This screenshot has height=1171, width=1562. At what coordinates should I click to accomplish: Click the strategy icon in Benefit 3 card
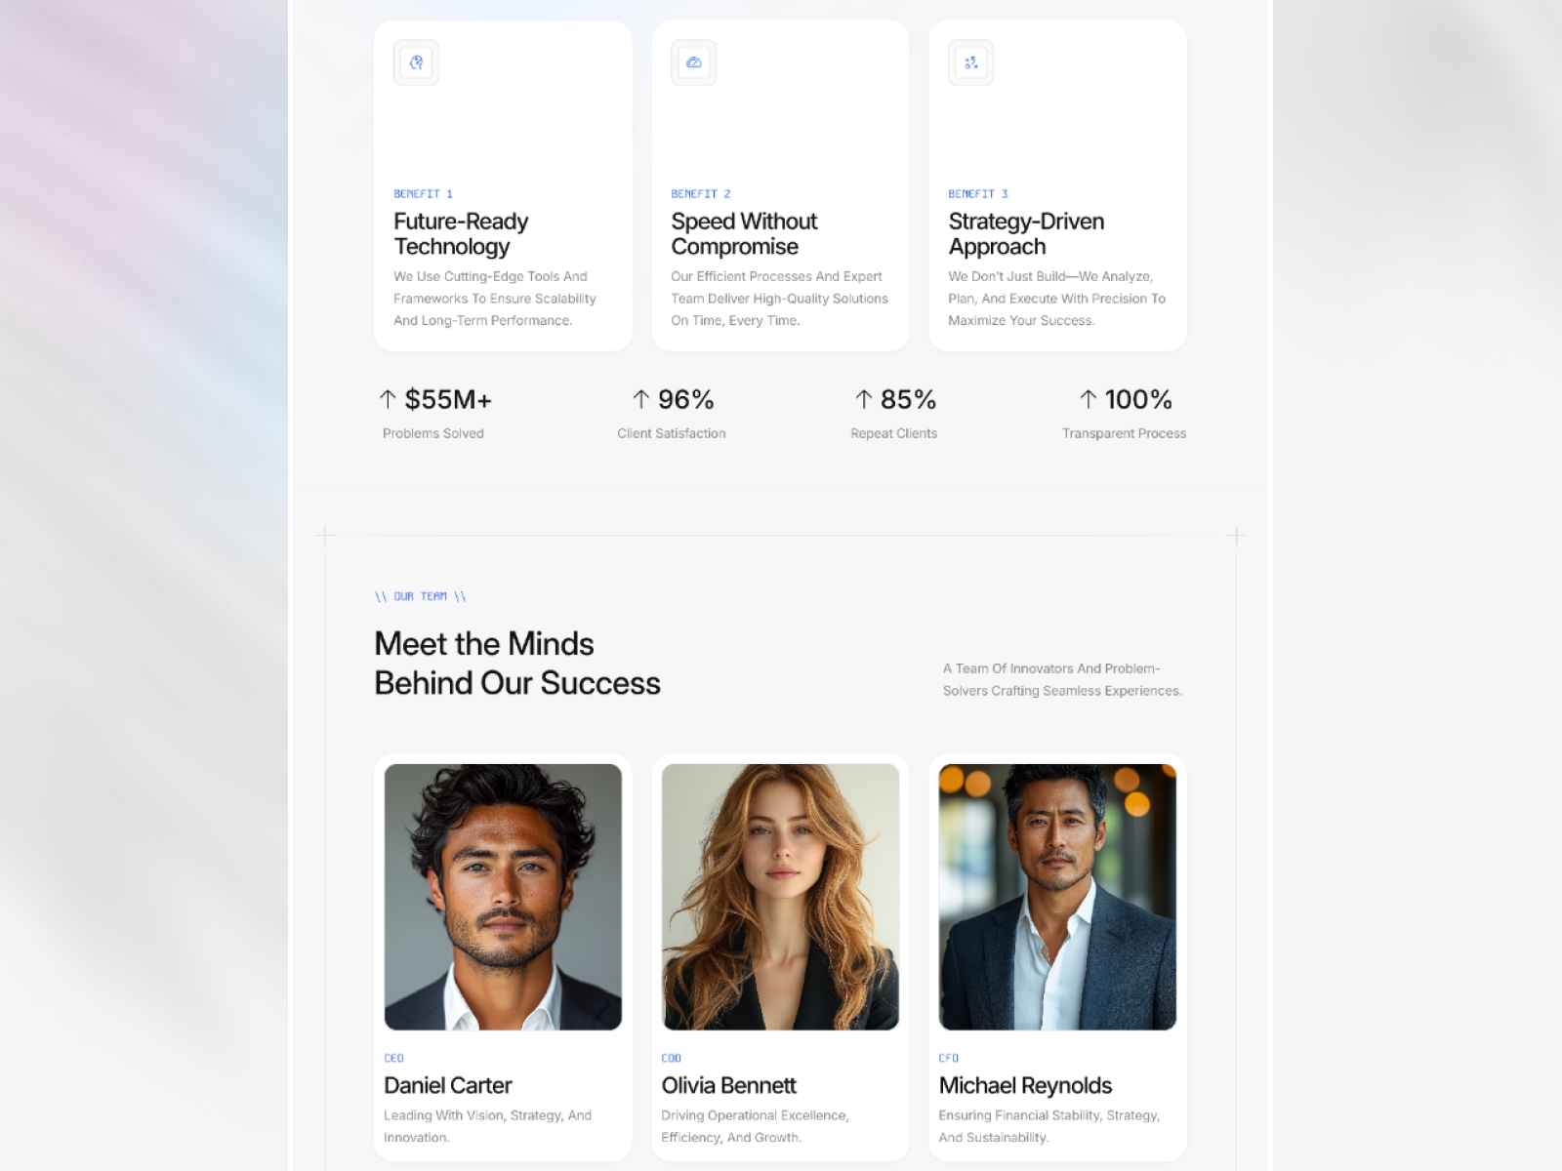pyautogui.click(x=970, y=62)
